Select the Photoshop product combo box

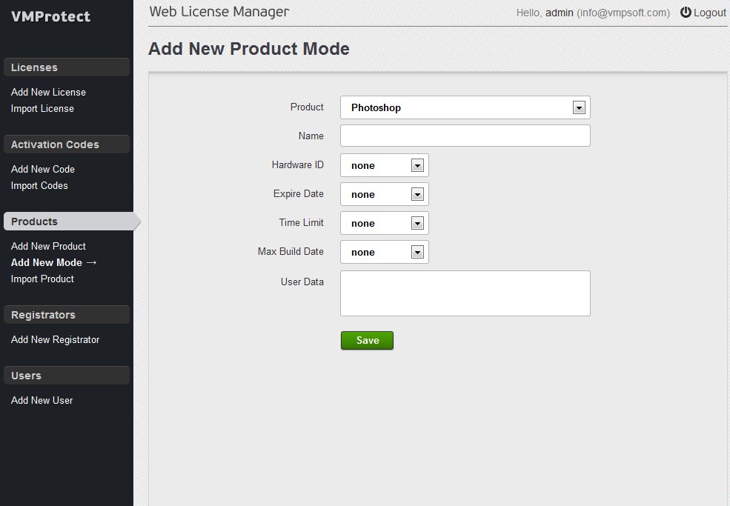tap(465, 107)
